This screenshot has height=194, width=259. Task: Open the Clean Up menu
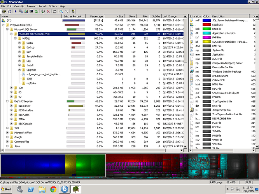pos(19,6)
